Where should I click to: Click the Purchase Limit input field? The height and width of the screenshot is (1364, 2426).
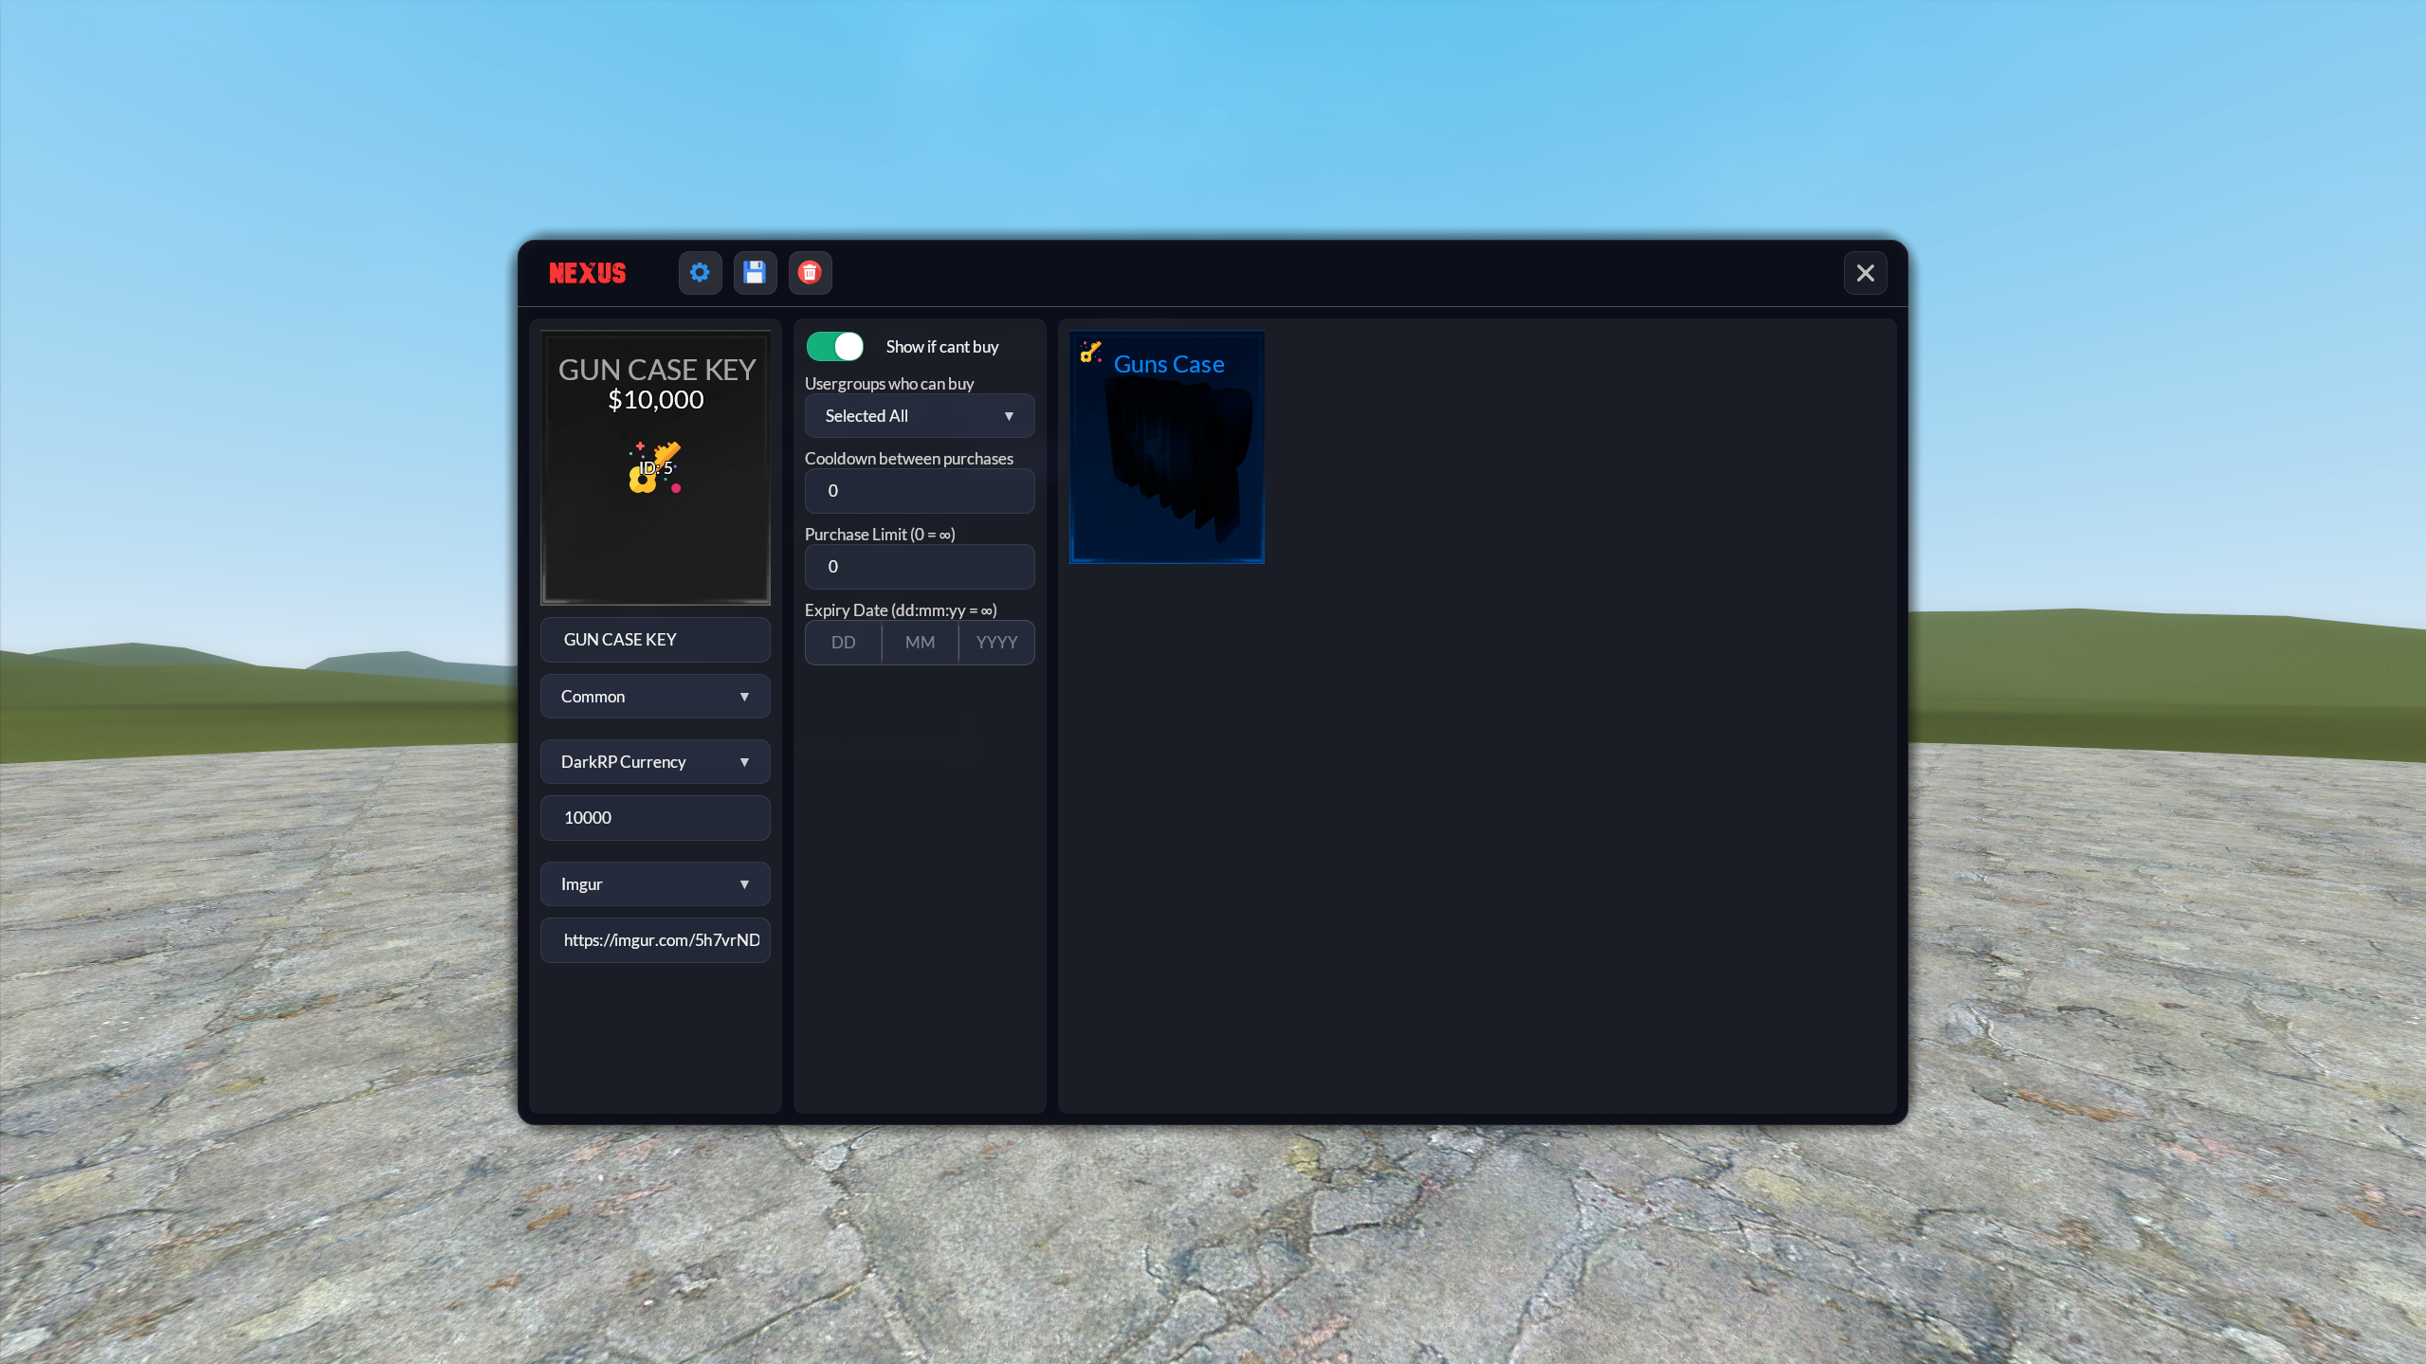tap(919, 567)
